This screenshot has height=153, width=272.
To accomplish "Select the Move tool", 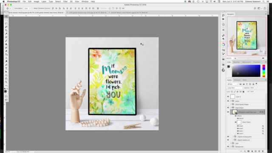I will click(x=6, y=17).
